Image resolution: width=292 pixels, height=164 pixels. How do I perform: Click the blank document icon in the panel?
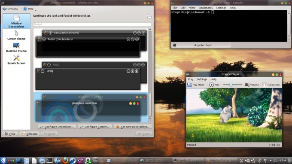tap(34, 161)
